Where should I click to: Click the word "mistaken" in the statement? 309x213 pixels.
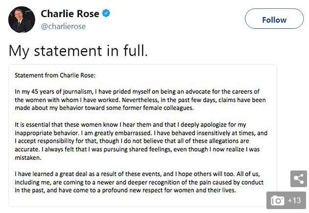[29, 158]
